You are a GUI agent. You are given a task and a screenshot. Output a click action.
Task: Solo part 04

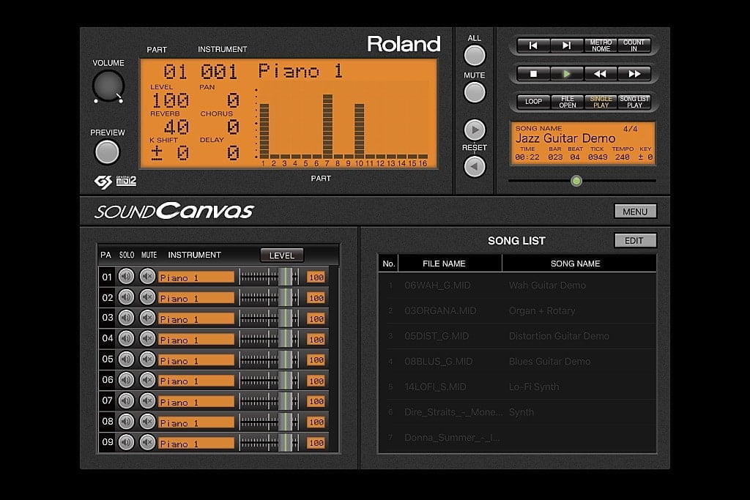126,338
